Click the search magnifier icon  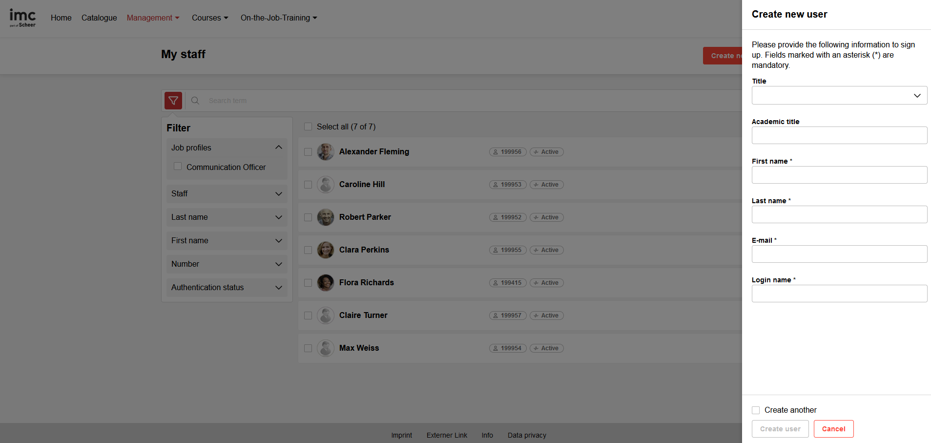(195, 101)
